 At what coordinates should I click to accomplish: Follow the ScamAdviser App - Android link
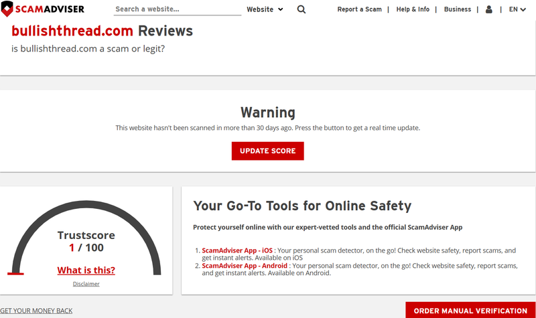point(245,266)
